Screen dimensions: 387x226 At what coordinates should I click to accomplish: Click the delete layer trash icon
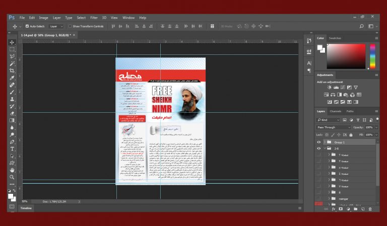click(370, 209)
